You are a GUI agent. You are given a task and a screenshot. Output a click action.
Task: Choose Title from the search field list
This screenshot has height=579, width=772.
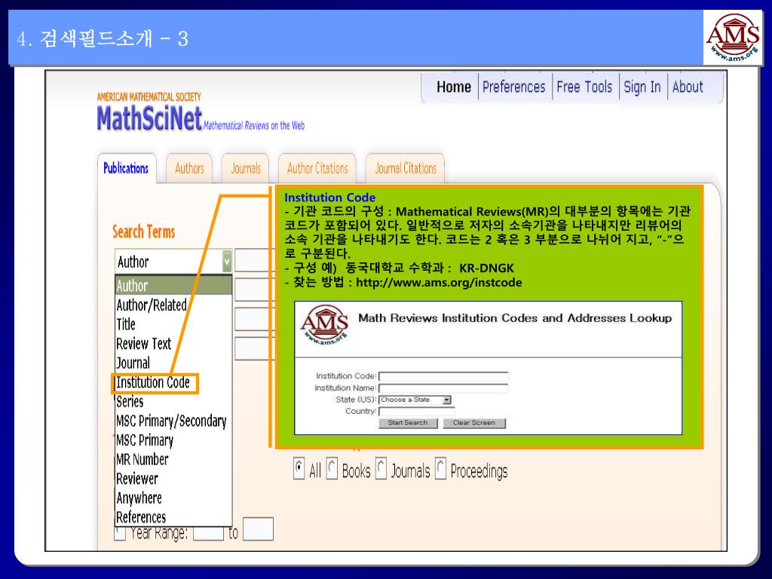126,324
